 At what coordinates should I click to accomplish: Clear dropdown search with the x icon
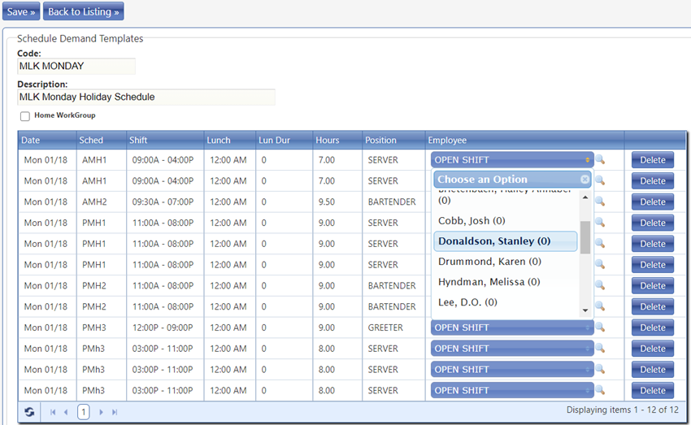(x=585, y=180)
